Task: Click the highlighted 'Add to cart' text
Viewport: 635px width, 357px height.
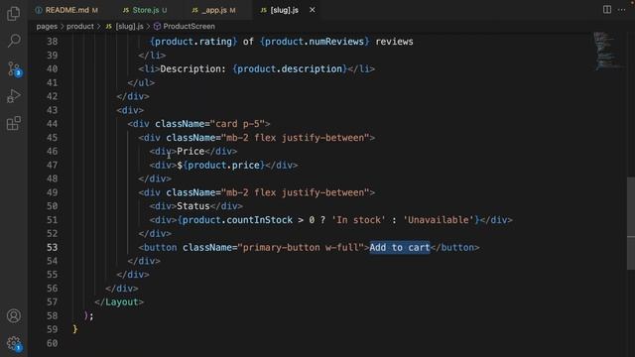Action: [399, 247]
